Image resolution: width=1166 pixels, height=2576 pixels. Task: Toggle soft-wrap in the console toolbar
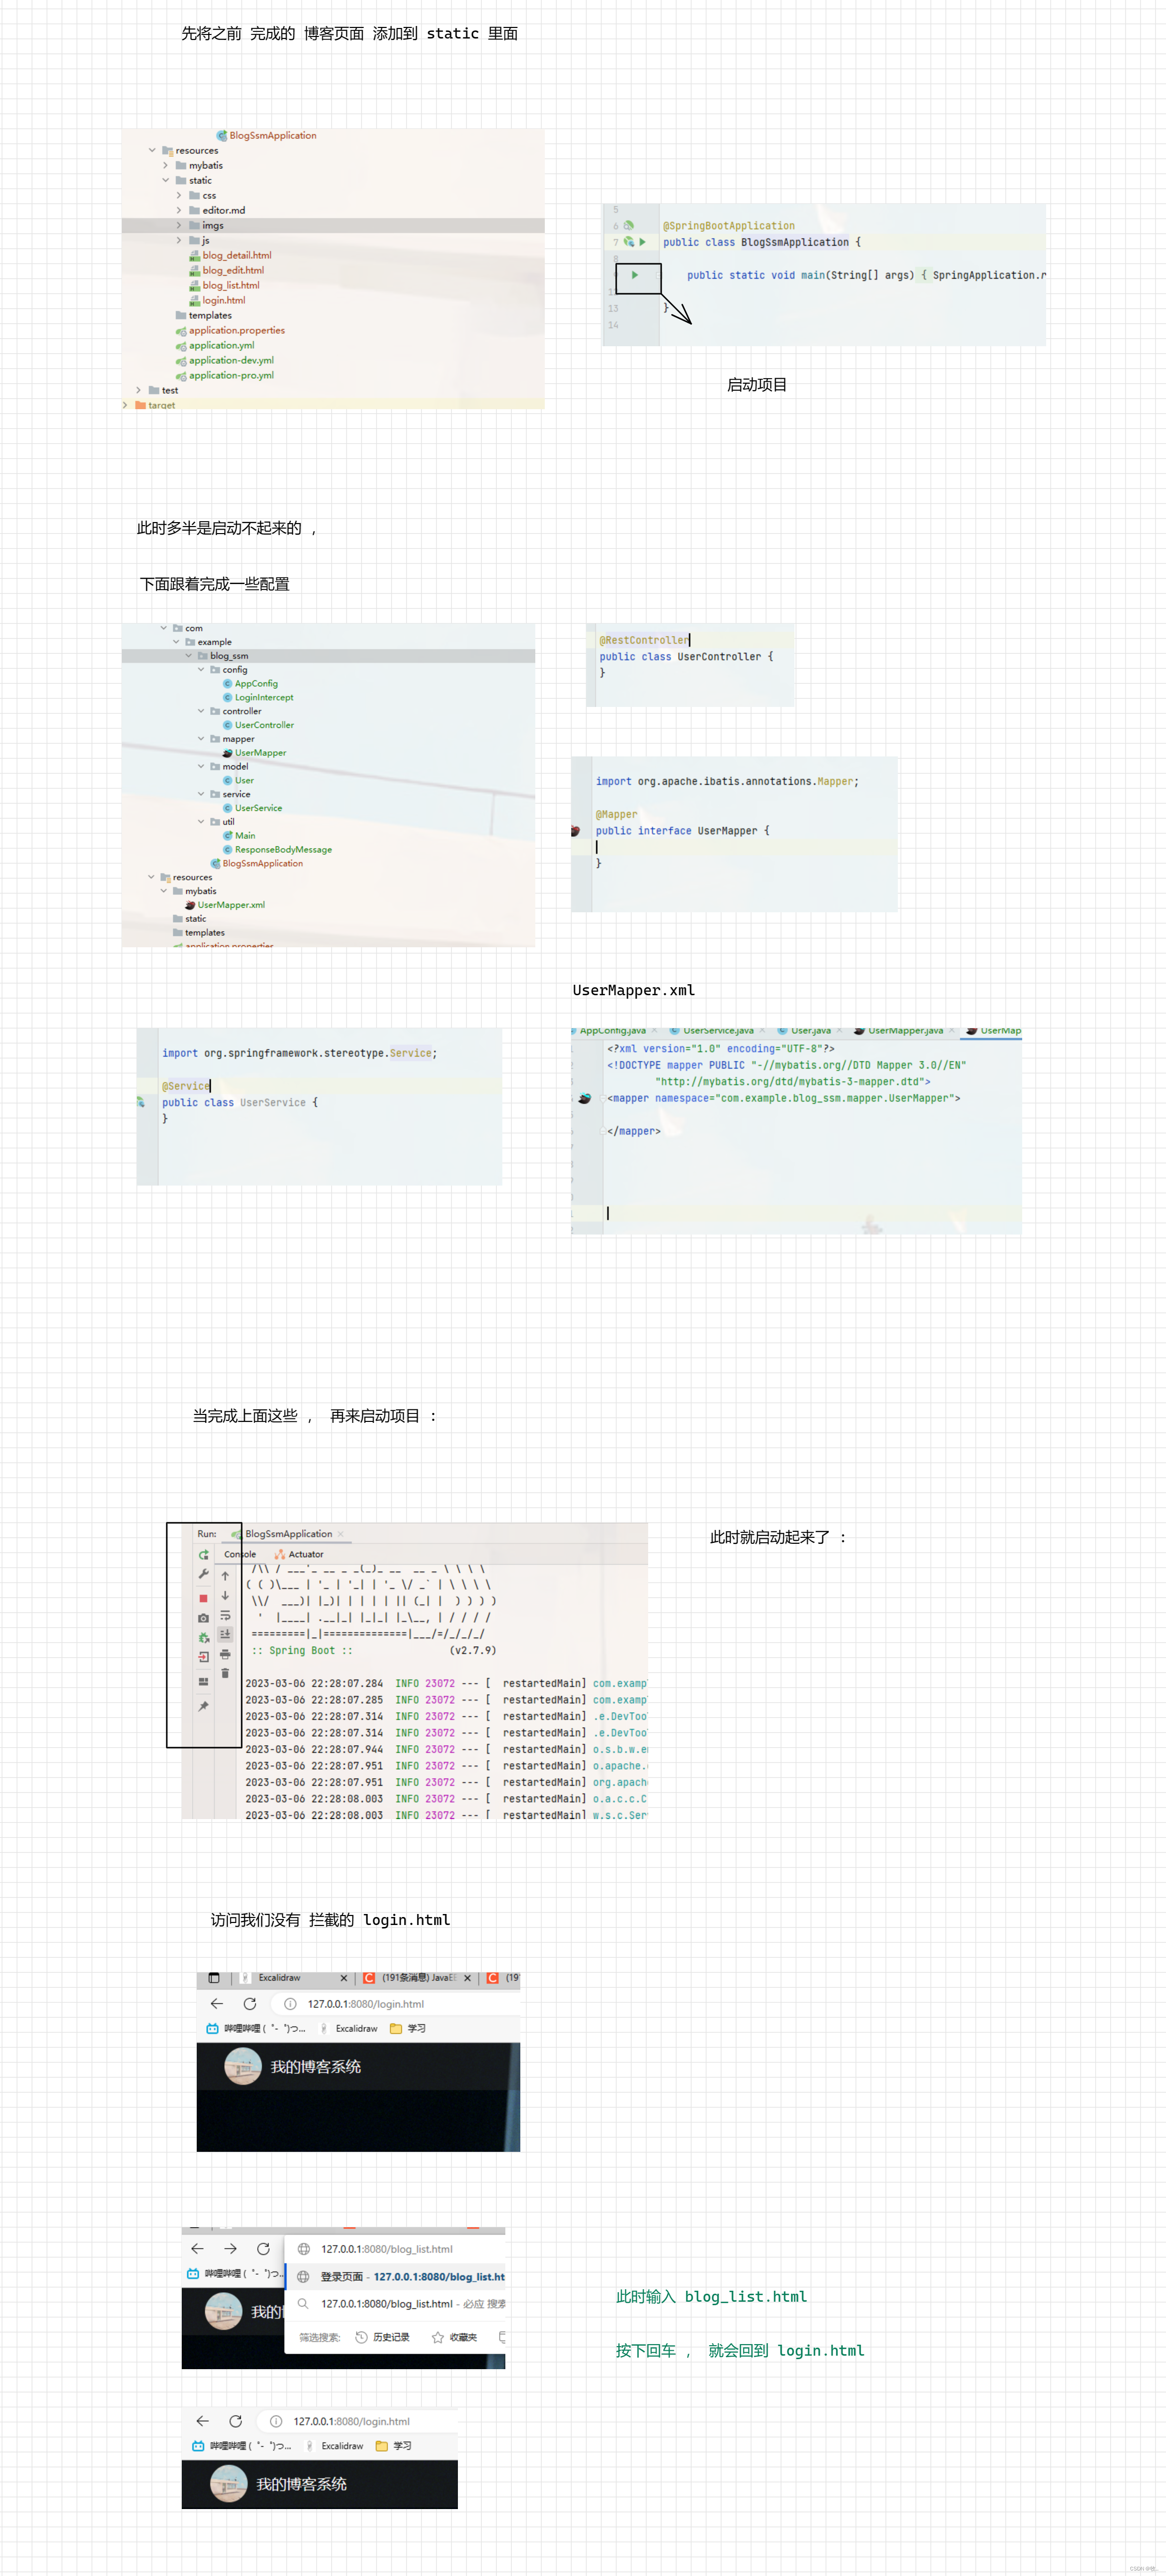tap(225, 1615)
